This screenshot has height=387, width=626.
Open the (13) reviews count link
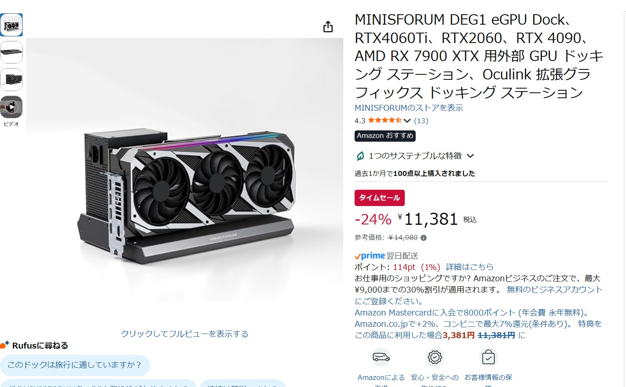(421, 121)
